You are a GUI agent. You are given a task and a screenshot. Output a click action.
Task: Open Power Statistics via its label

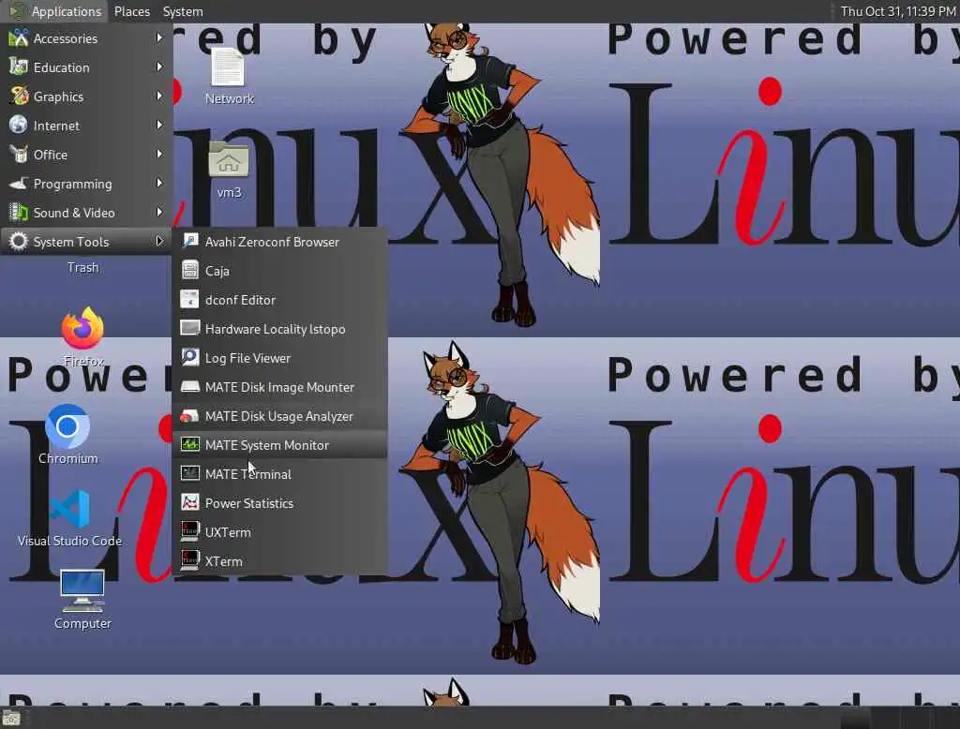(249, 503)
